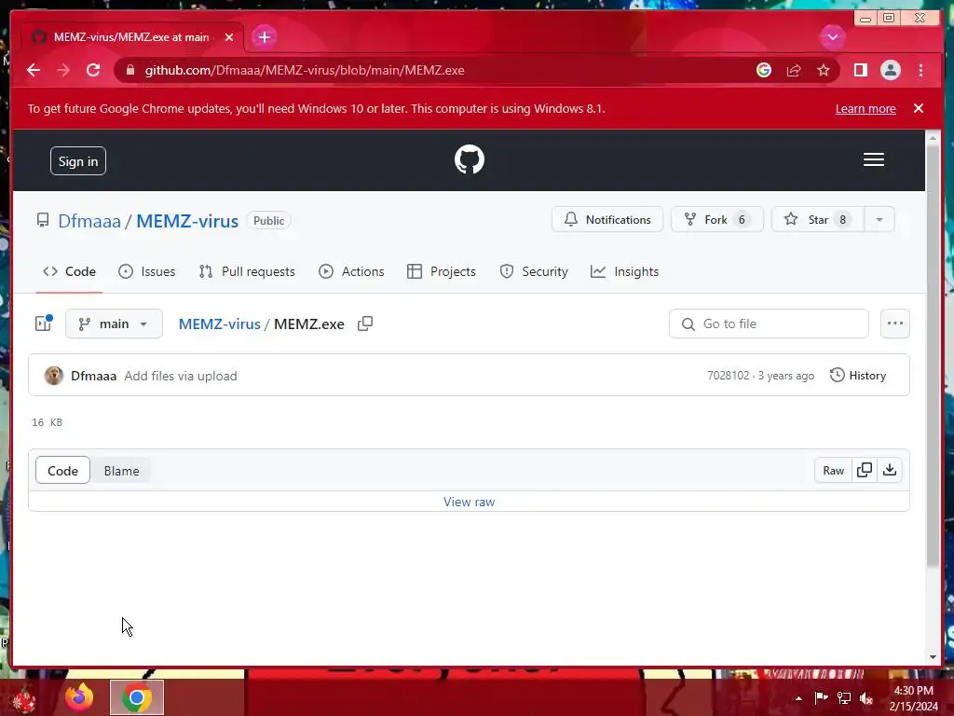Open the Chrome profile avatar

tap(890, 70)
